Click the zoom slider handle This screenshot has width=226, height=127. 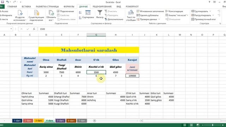tap(213, 125)
